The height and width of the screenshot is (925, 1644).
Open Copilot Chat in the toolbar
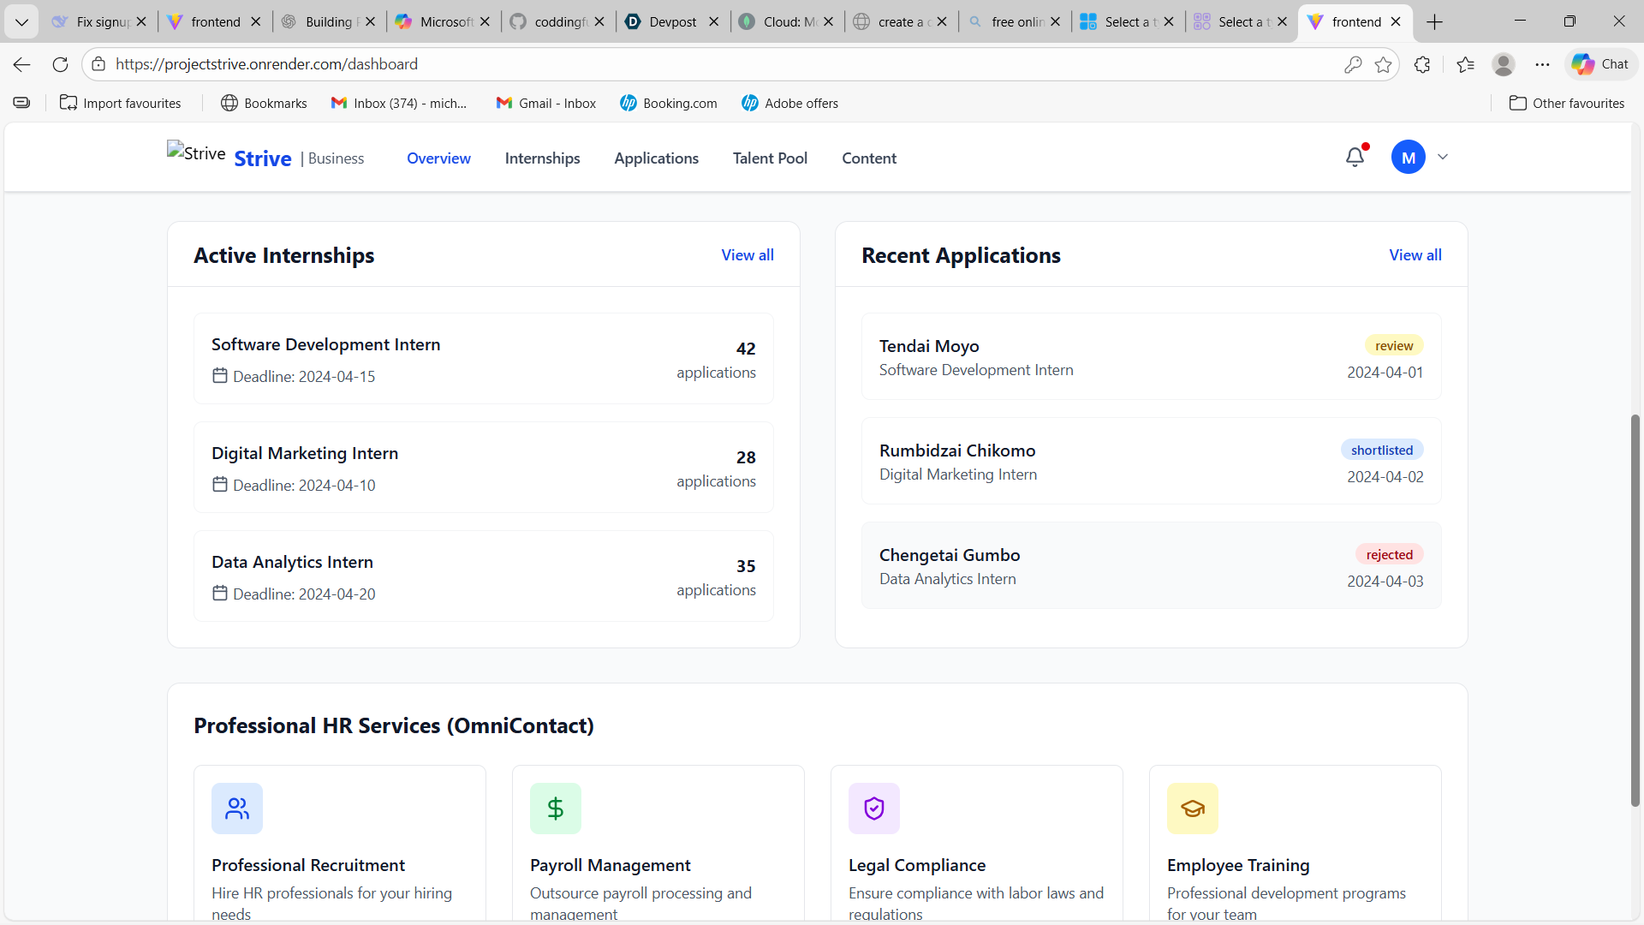point(1600,64)
